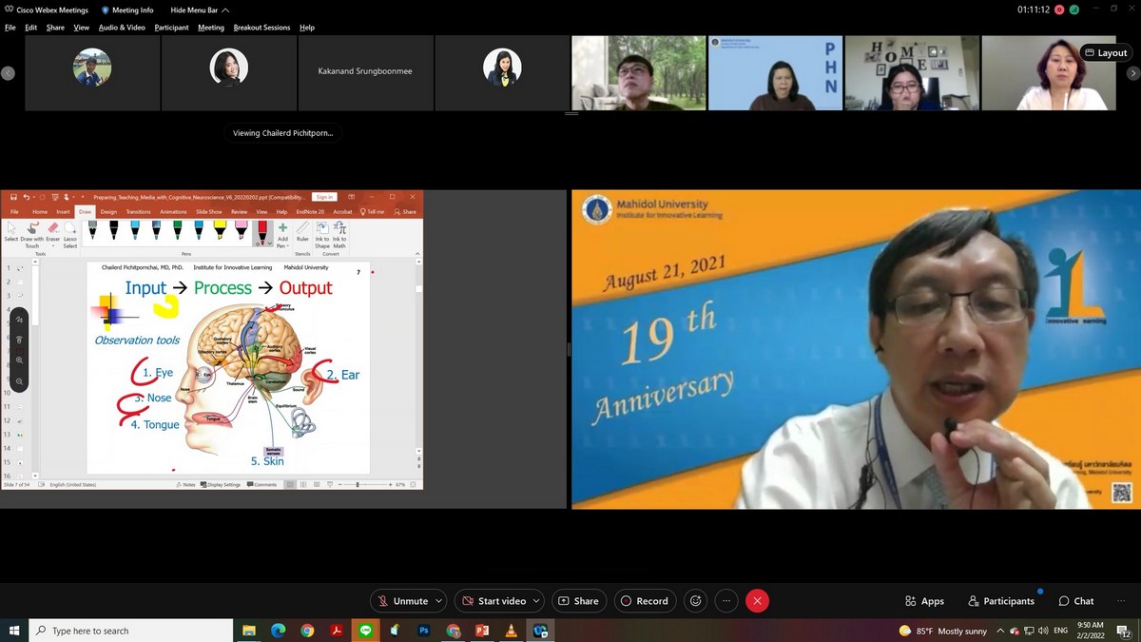This screenshot has width=1141, height=642.
Task: Click the Meeting Info link
Action: pos(127,10)
